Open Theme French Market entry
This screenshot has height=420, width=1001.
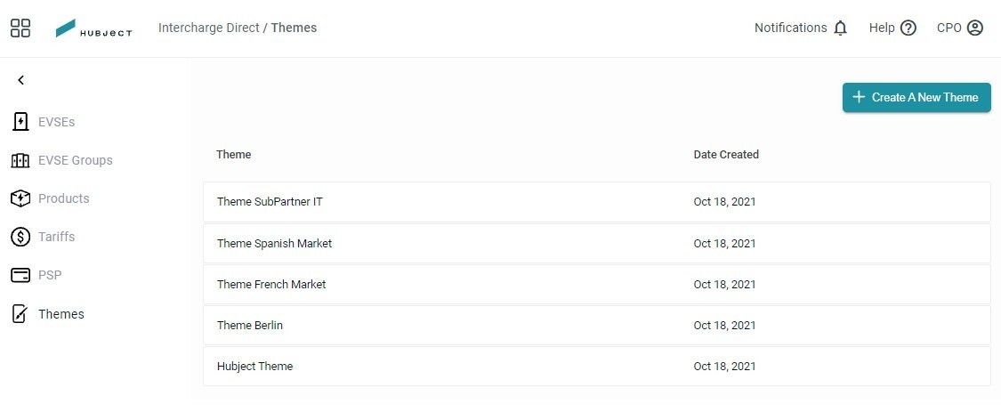tap(597, 284)
